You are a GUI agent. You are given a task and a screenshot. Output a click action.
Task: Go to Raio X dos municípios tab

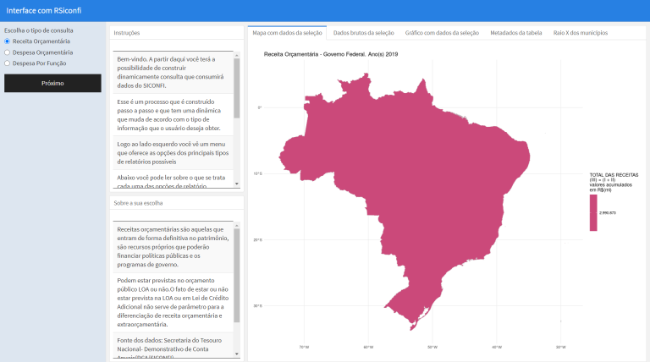(x=581, y=33)
